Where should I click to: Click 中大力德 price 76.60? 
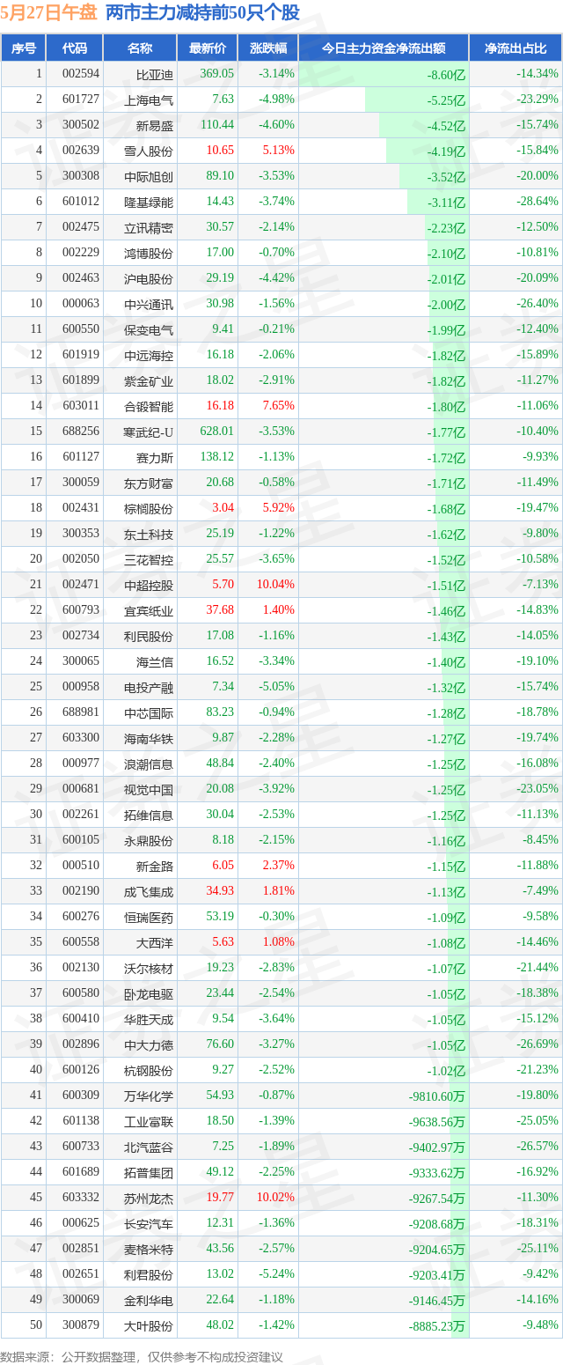[x=220, y=1044]
